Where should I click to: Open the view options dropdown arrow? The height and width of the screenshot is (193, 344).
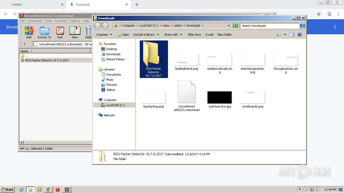point(285,35)
